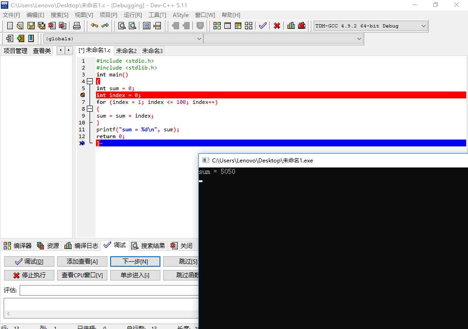This screenshot has width=468, height=329.
Task: Click the New project icon in second toolbar
Action: (x=10, y=38)
